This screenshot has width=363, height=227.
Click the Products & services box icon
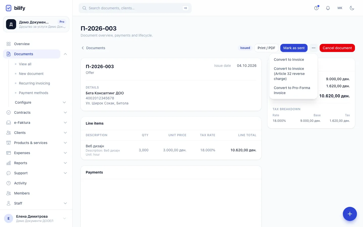point(9,143)
